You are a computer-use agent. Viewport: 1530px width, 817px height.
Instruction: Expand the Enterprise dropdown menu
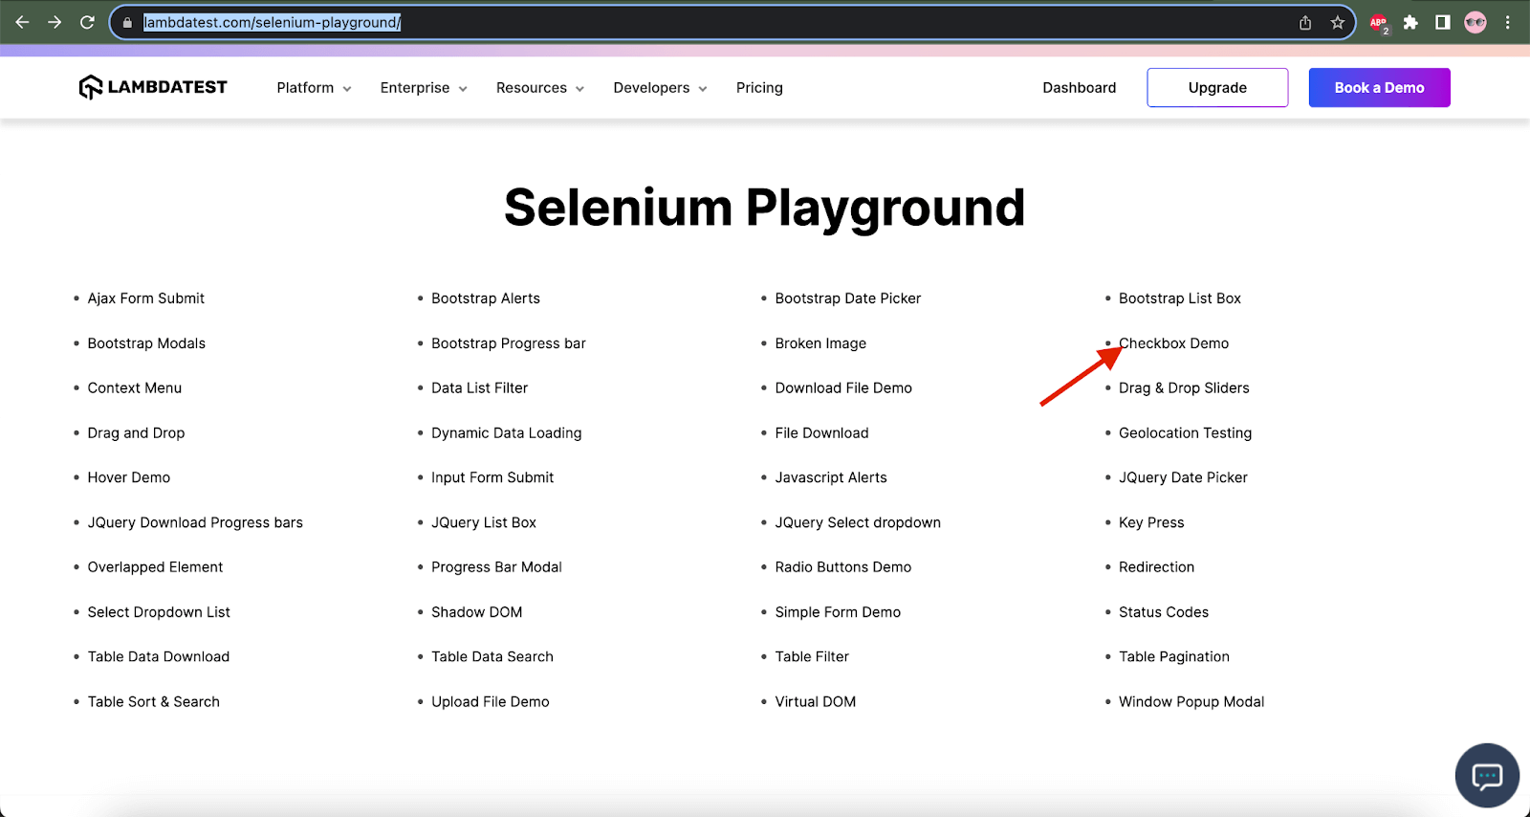pos(424,88)
